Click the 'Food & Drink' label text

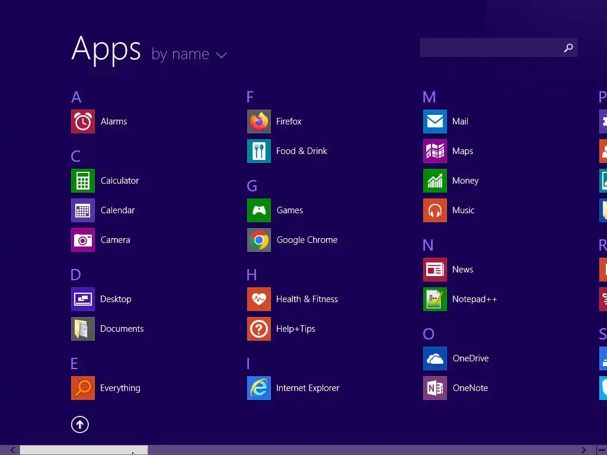click(302, 151)
